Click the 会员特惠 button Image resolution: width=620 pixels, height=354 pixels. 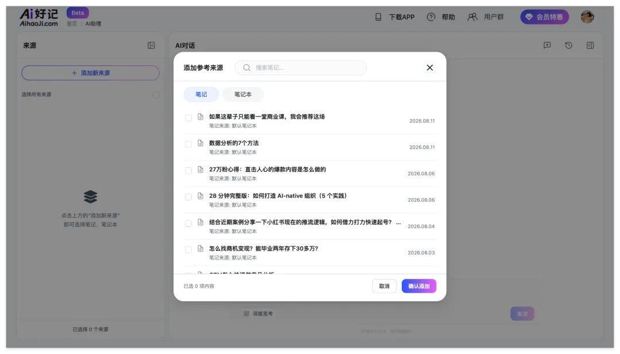click(x=544, y=17)
